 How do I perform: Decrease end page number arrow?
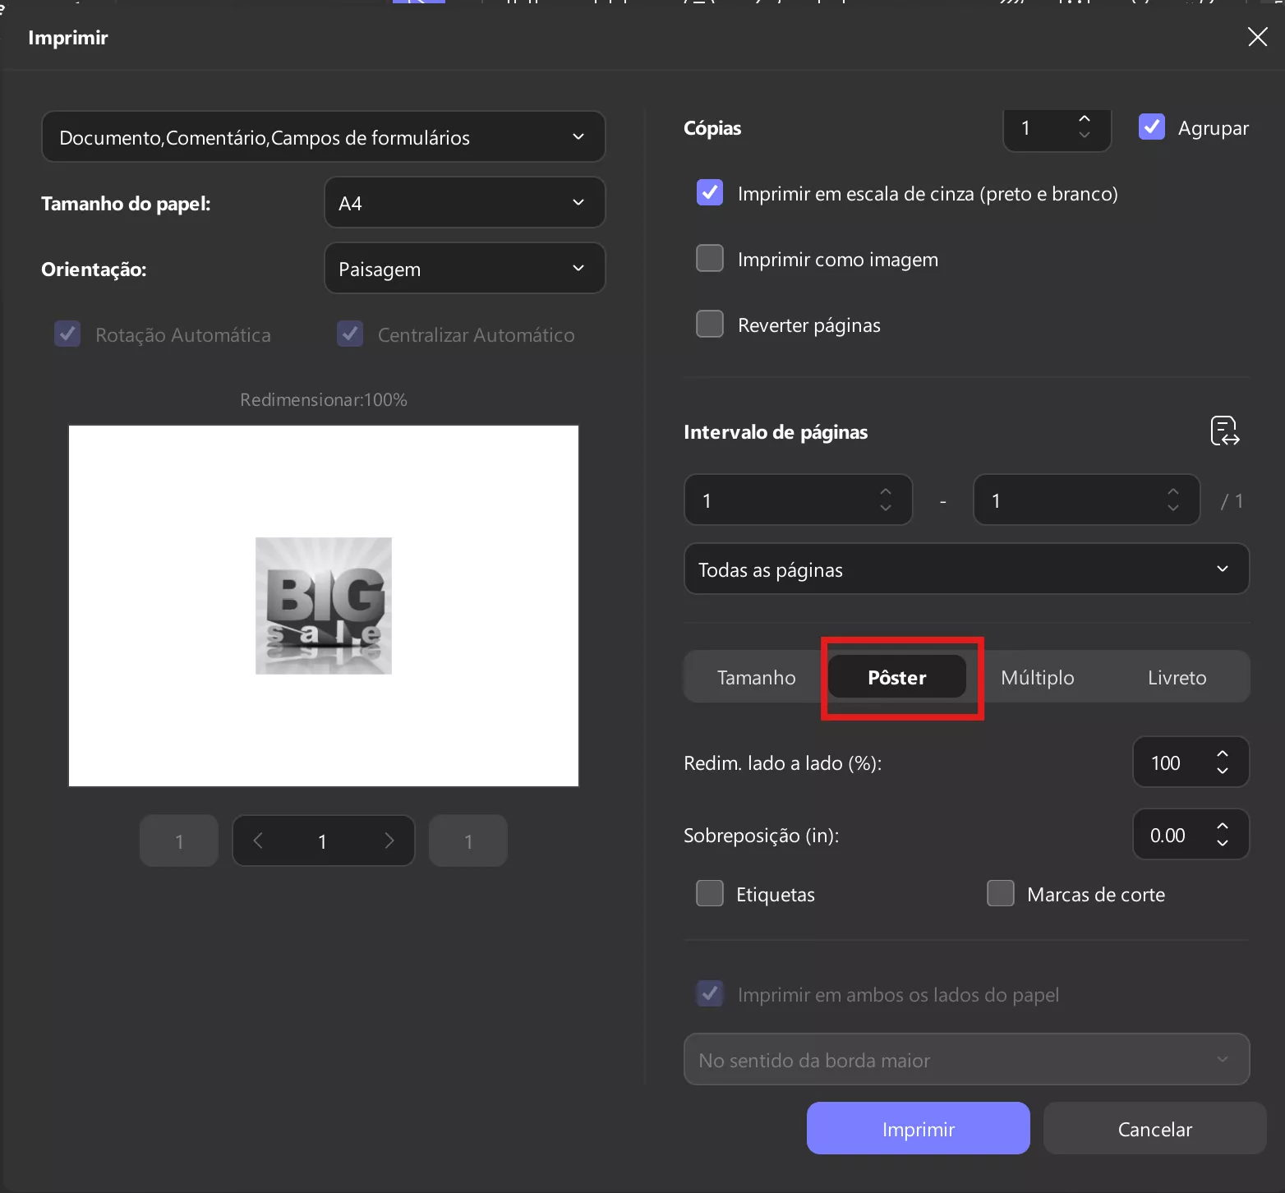pos(1173,508)
